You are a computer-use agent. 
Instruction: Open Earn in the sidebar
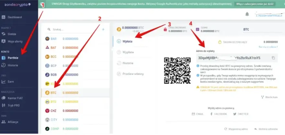[8, 81]
